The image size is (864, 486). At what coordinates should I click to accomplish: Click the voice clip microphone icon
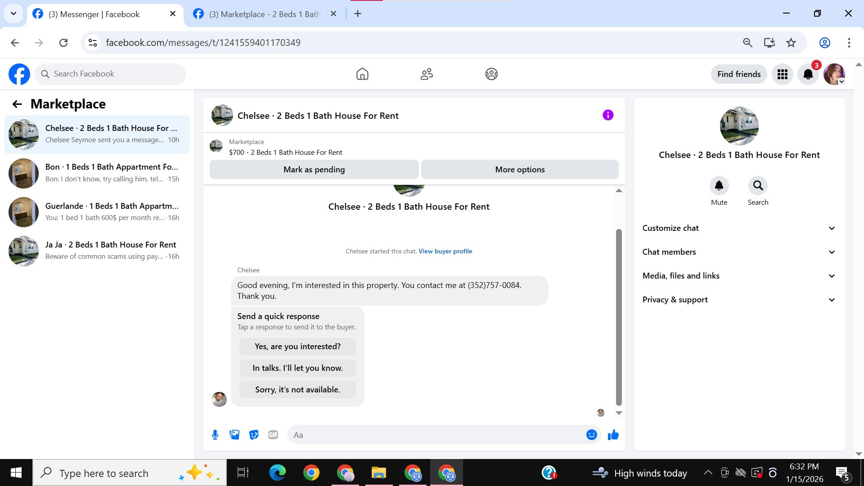click(x=215, y=435)
